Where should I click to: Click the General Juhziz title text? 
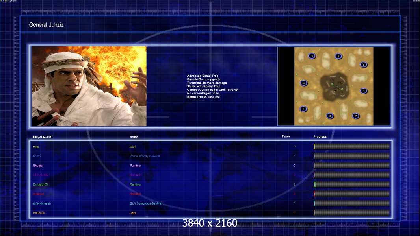pyautogui.click(x=46, y=25)
